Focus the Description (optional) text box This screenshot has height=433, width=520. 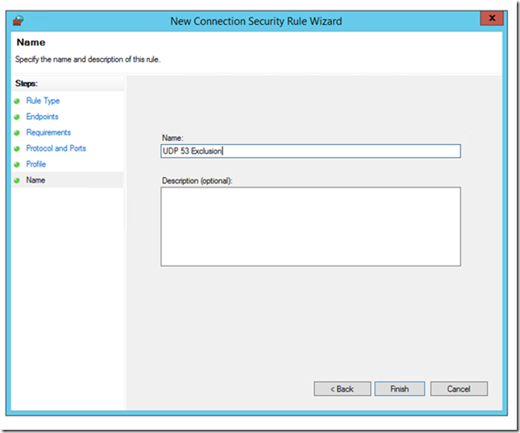click(x=310, y=226)
